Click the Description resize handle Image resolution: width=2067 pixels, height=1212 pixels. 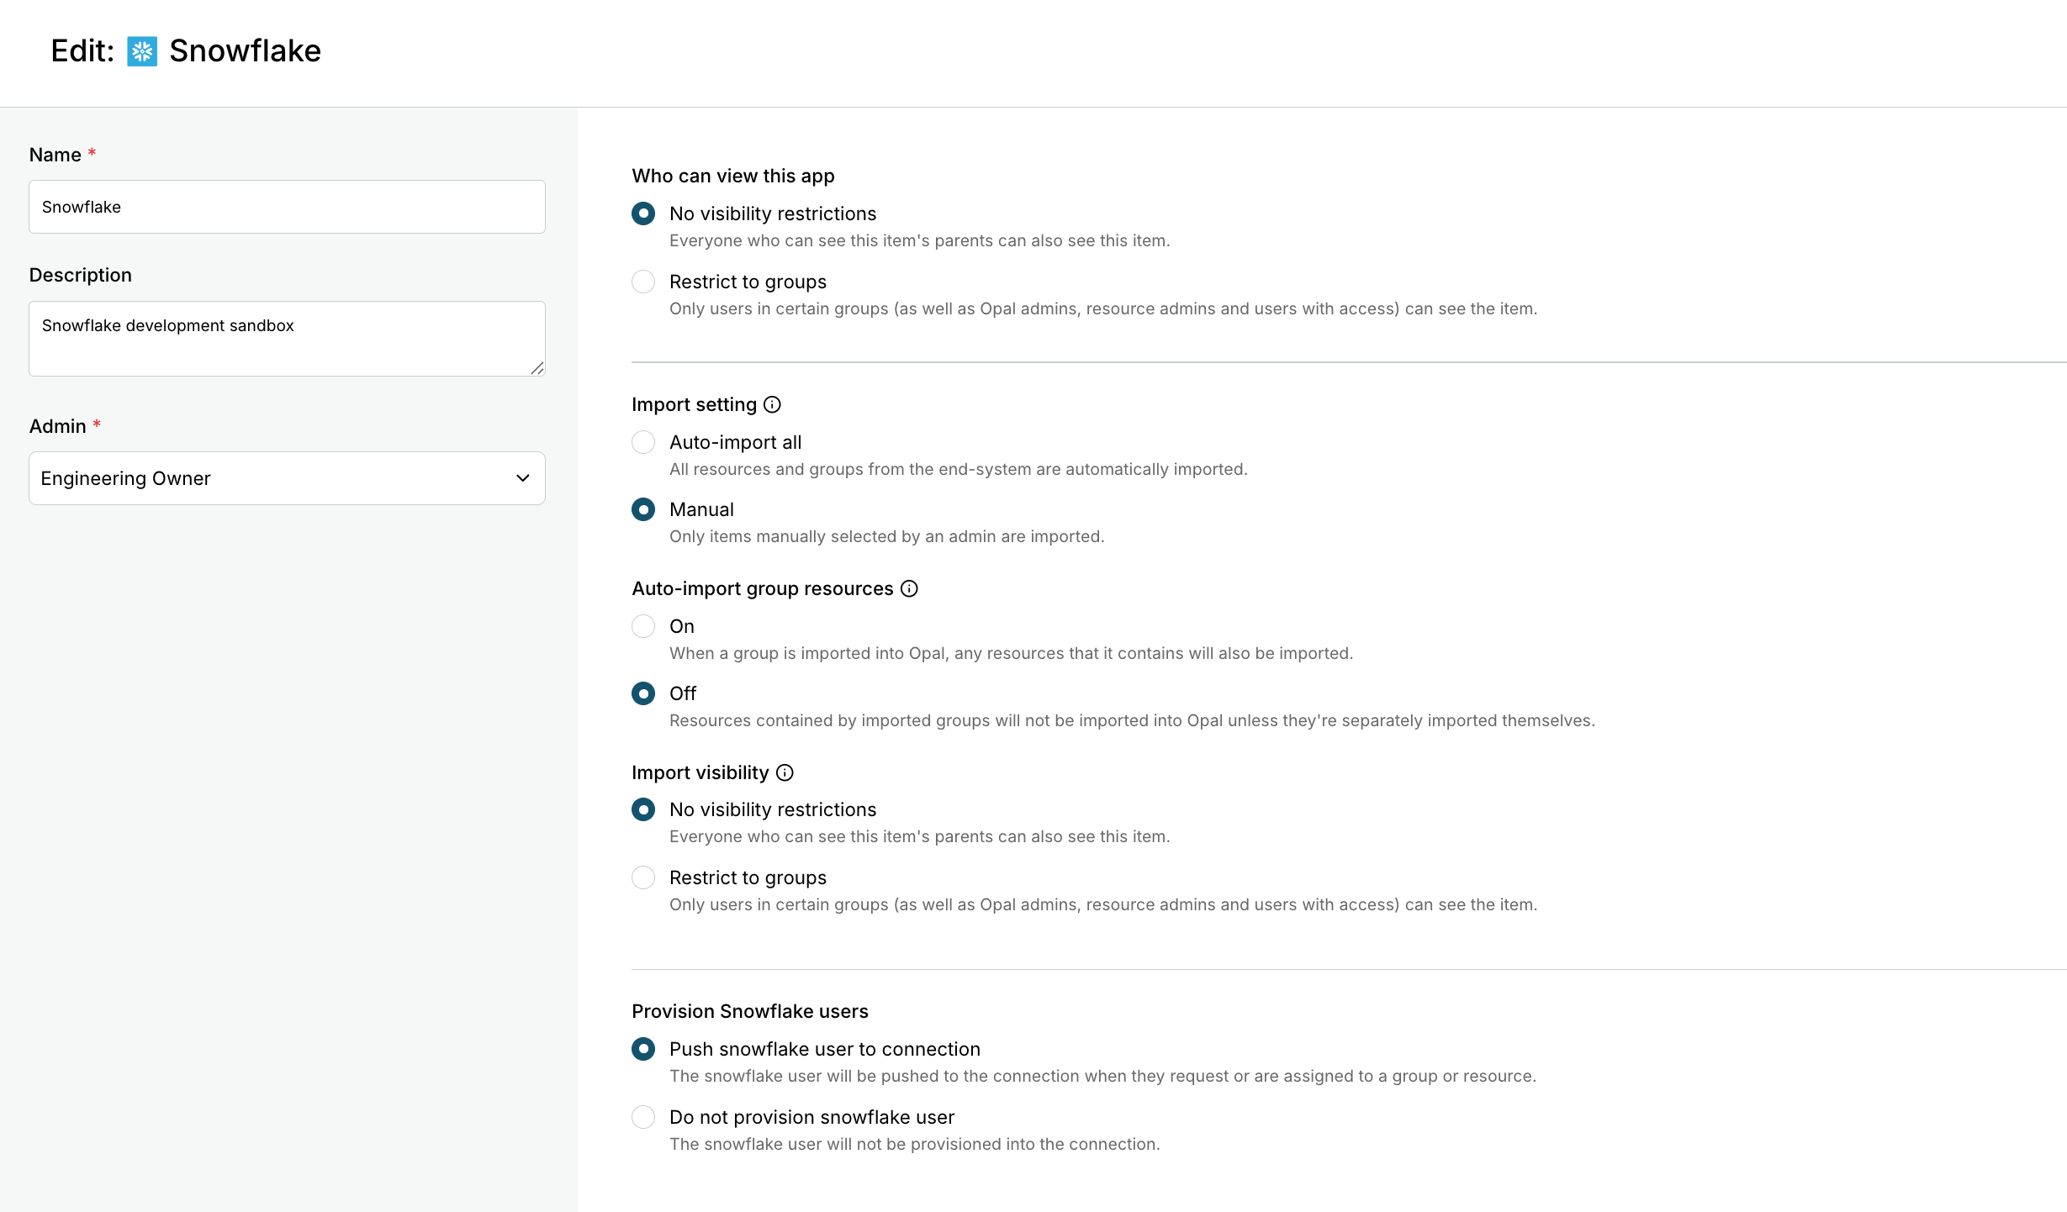coord(537,368)
